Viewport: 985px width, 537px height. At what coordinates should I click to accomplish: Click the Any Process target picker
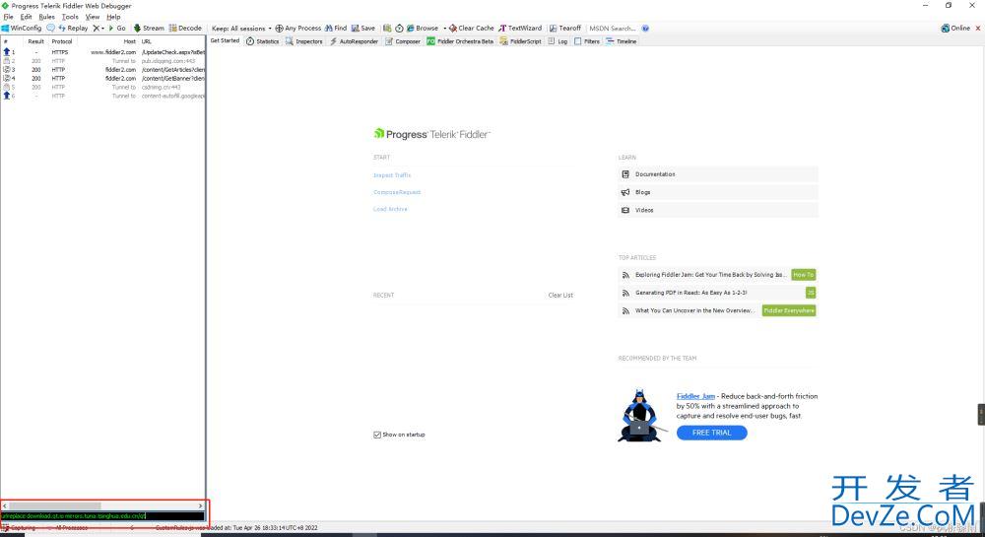tap(298, 29)
